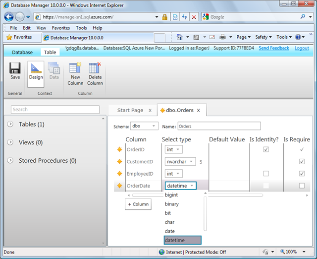
Task: Expand the Views (0) section
Action: [10, 142]
